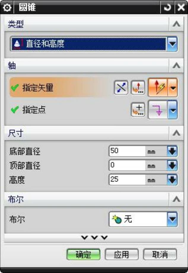Expand more options with triple chevrons
The image size is (188, 273).
(94, 237)
